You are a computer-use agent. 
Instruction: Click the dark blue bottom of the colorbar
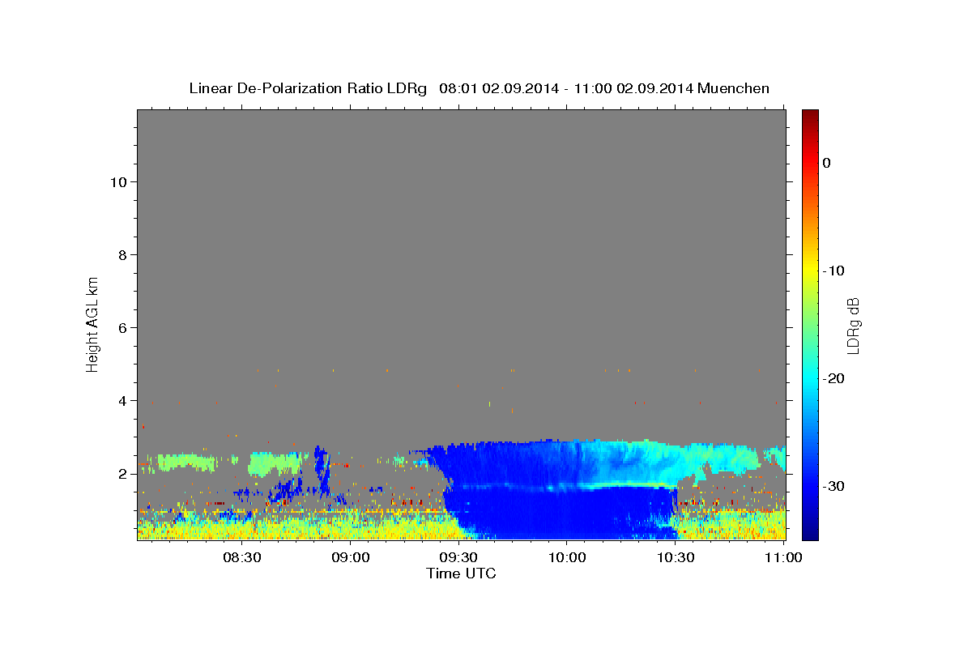pos(810,531)
